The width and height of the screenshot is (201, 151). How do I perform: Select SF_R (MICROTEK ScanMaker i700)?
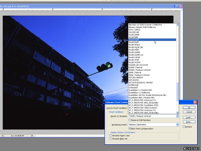(152, 105)
